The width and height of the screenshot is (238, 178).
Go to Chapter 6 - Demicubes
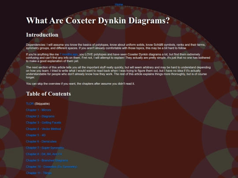pos(41,142)
